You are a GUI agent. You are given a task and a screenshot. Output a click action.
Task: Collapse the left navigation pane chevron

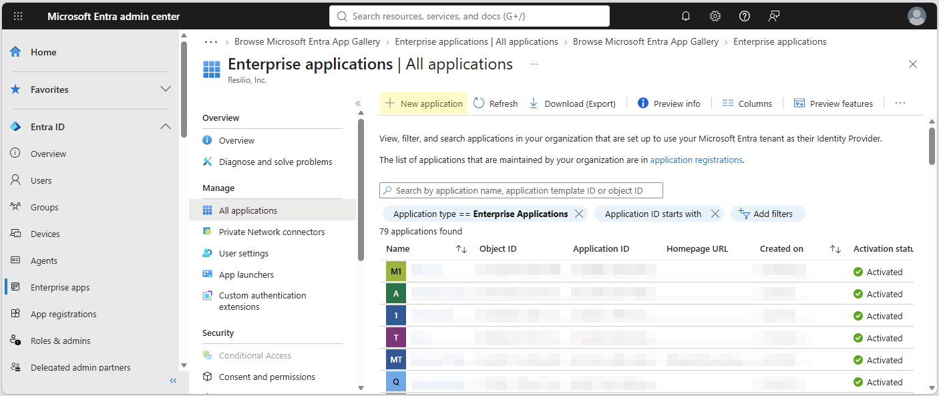coord(173,381)
